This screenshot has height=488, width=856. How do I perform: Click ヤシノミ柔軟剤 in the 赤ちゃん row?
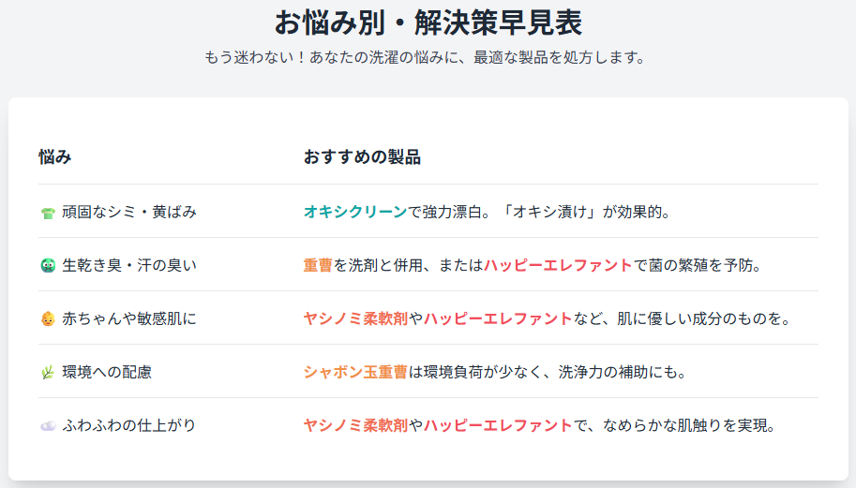pos(355,318)
